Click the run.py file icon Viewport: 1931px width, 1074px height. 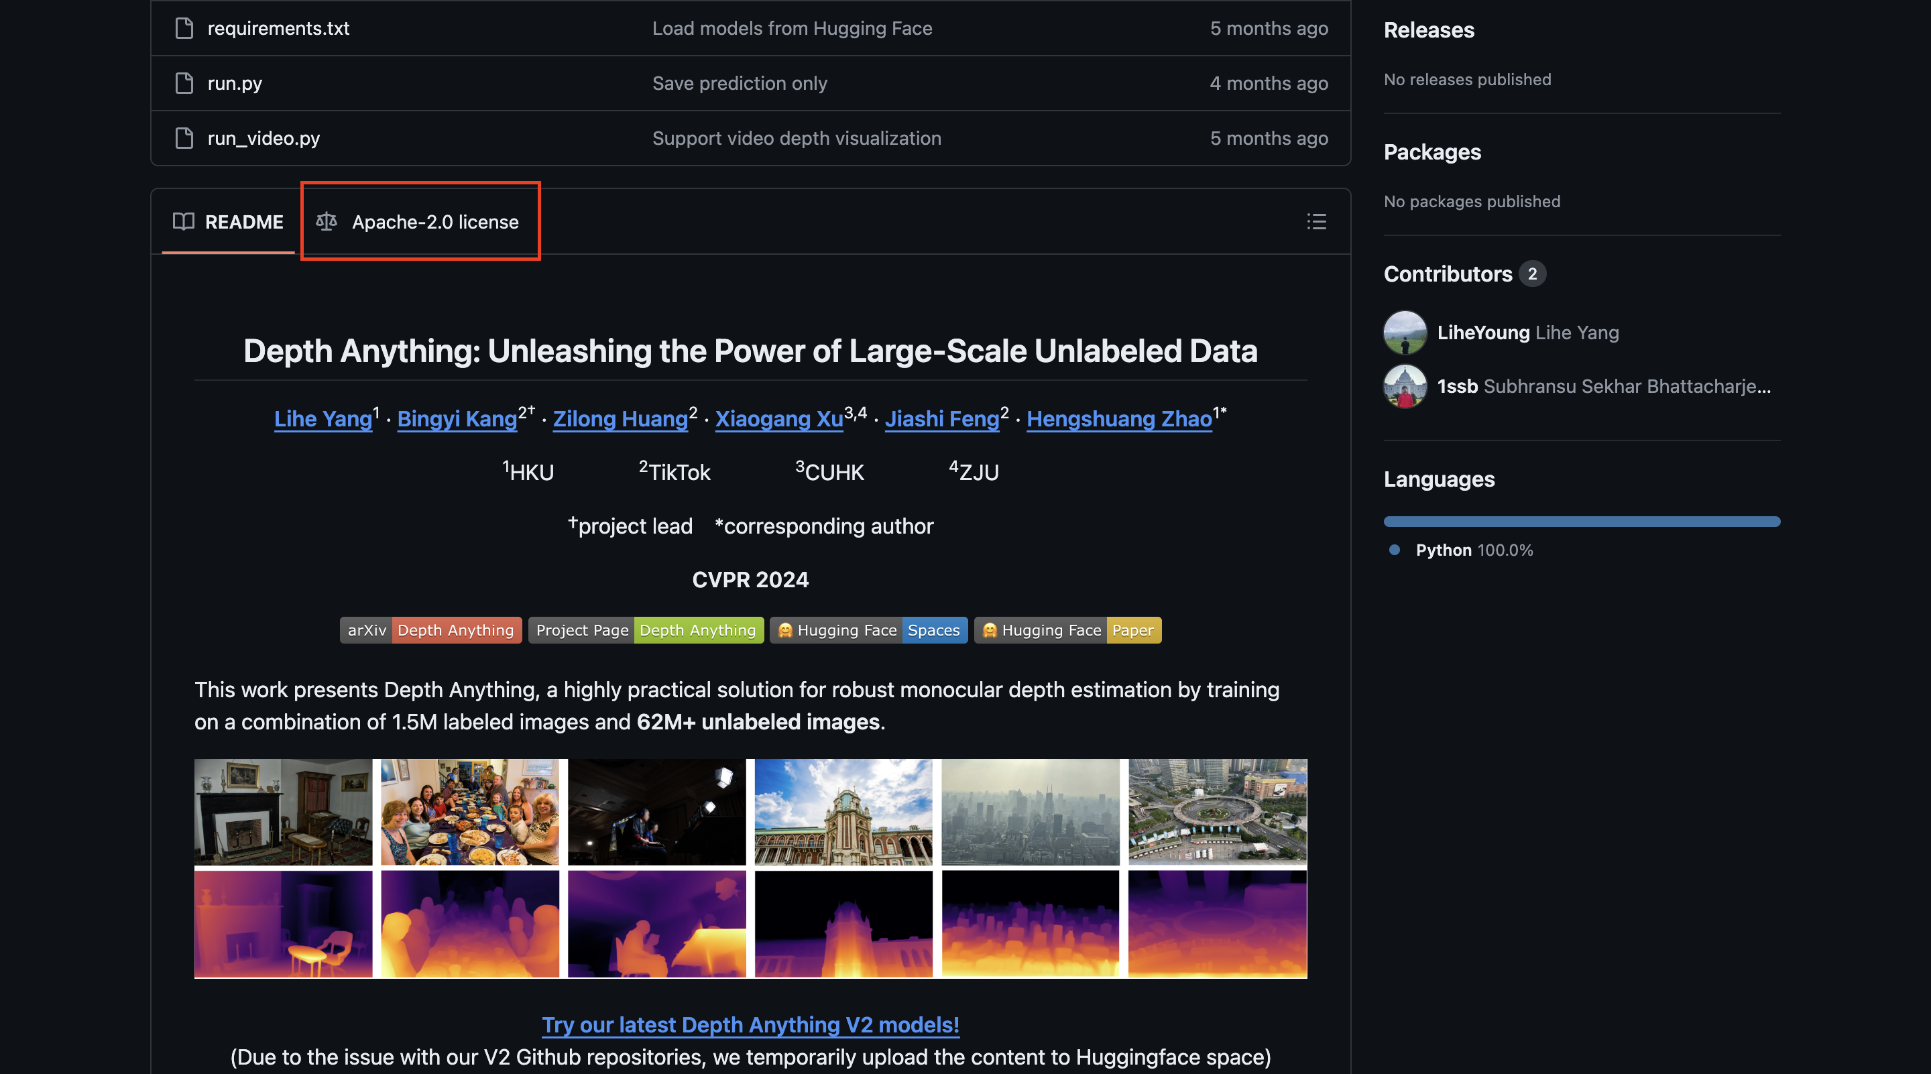pyautogui.click(x=184, y=83)
